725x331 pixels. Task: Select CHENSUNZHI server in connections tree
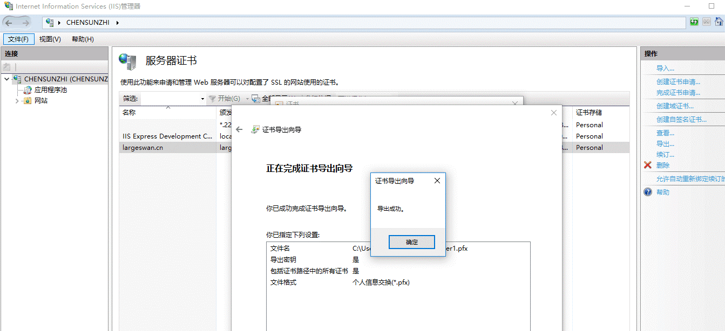coord(66,79)
